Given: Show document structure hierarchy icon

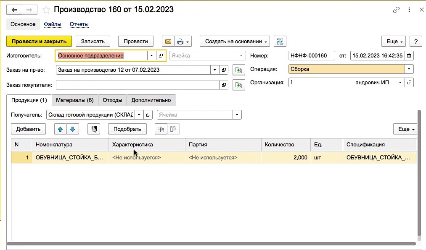Looking at the screenshot, I should click(x=280, y=42).
